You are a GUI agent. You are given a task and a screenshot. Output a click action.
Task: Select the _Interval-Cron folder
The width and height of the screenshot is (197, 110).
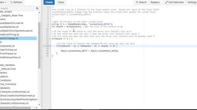point(8,69)
